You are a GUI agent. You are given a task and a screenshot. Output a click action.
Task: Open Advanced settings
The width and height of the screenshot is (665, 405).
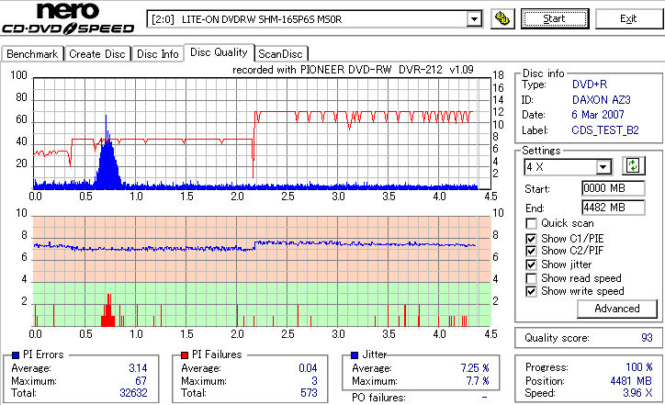point(617,309)
